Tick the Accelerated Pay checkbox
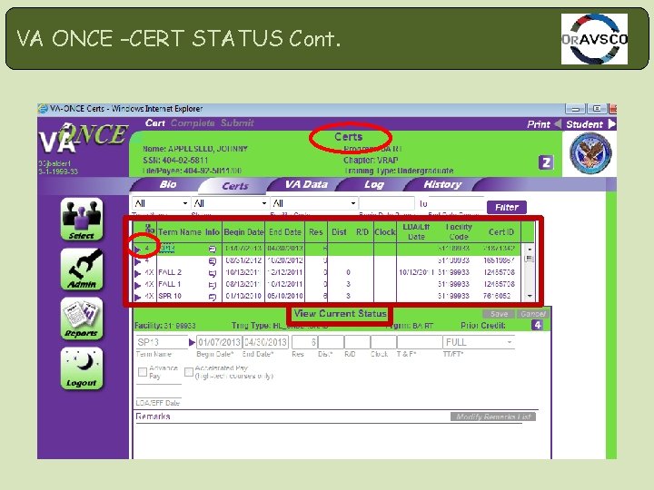The height and width of the screenshot is (490, 654). point(189,372)
